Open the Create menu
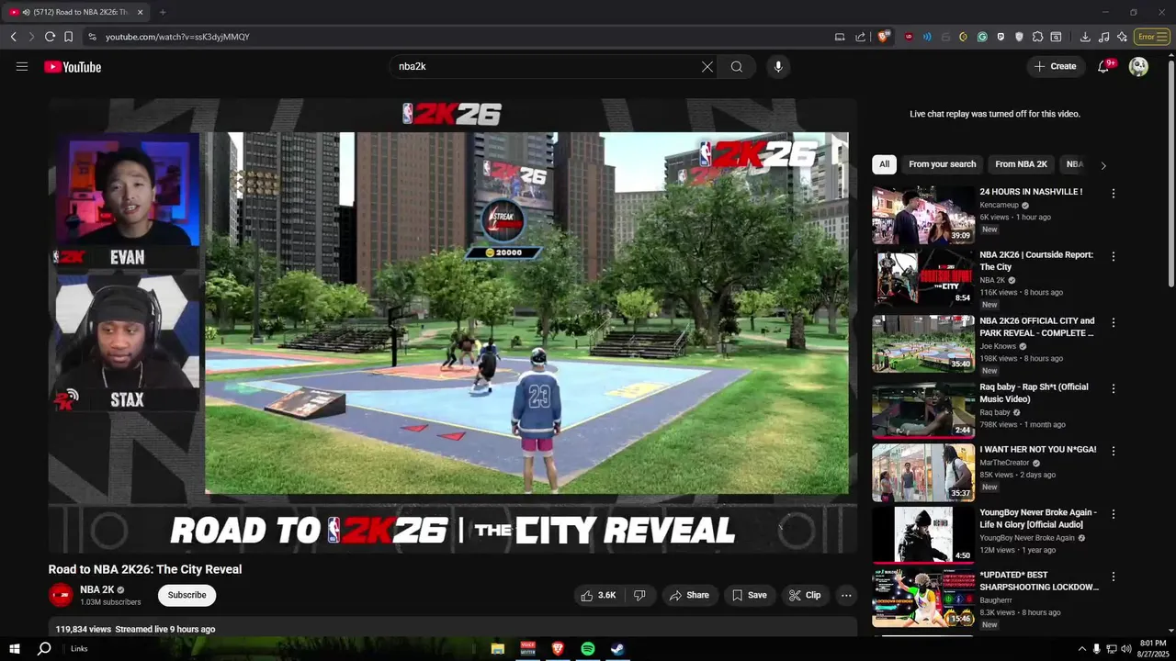 click(1055, 66)
